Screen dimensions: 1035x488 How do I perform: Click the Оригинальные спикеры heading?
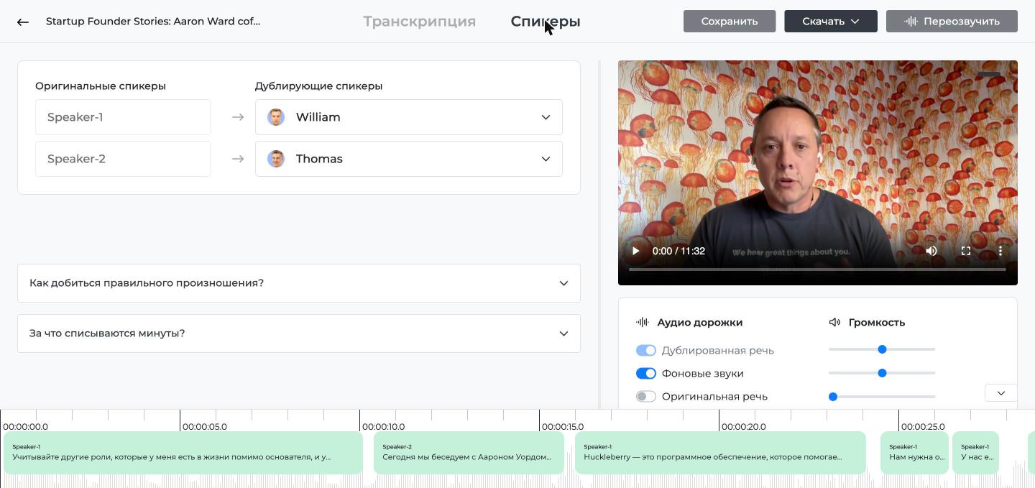[101, 86]
